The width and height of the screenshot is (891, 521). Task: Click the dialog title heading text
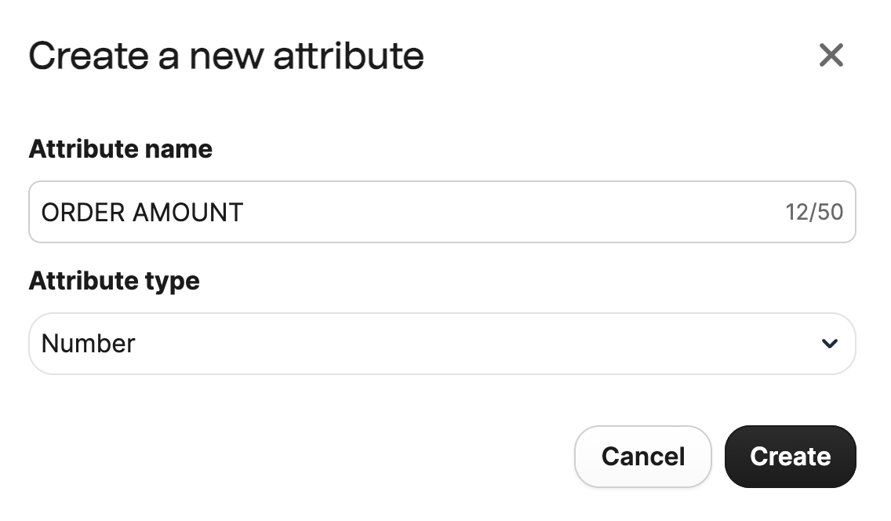(226, 56)
